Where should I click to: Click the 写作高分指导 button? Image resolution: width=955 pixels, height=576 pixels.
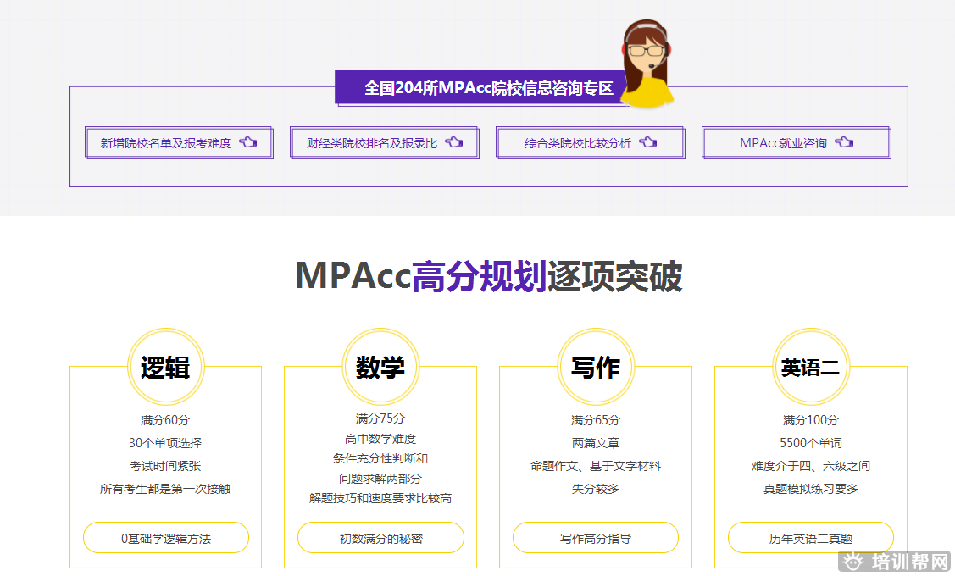596,538
